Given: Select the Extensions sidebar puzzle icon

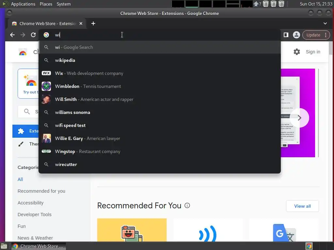Looking at the screenshot, I should coord(21,131).
